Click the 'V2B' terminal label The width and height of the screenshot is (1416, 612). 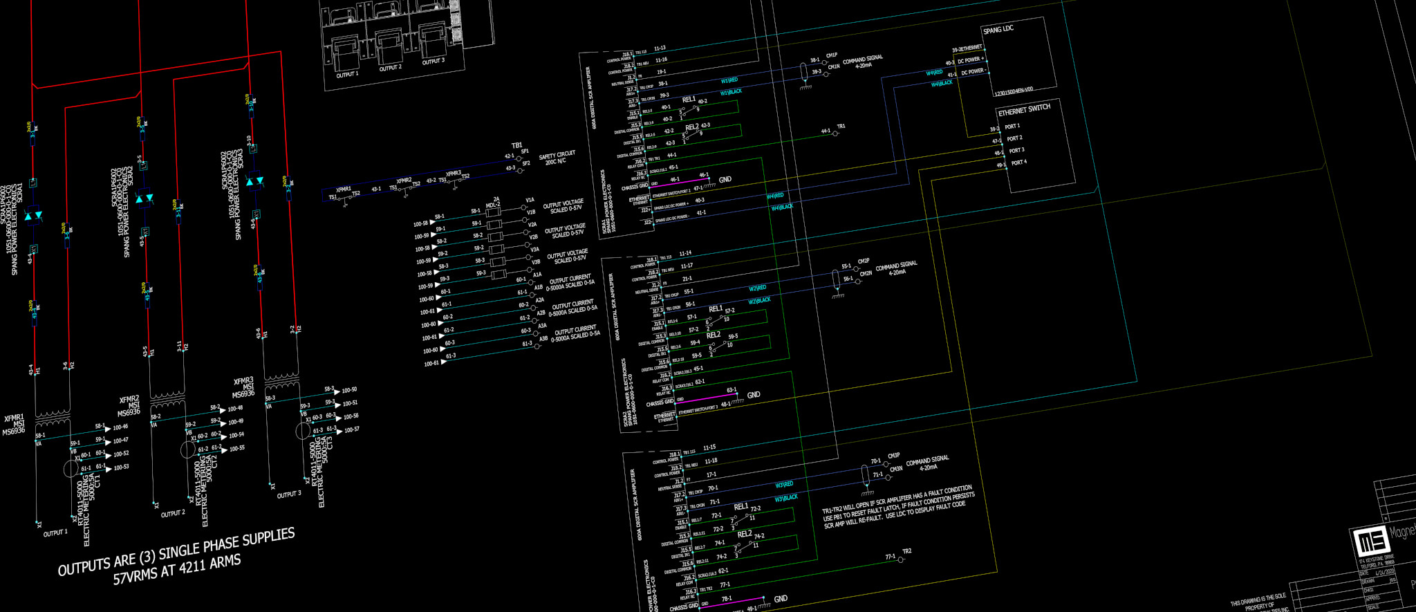(534, 237)
